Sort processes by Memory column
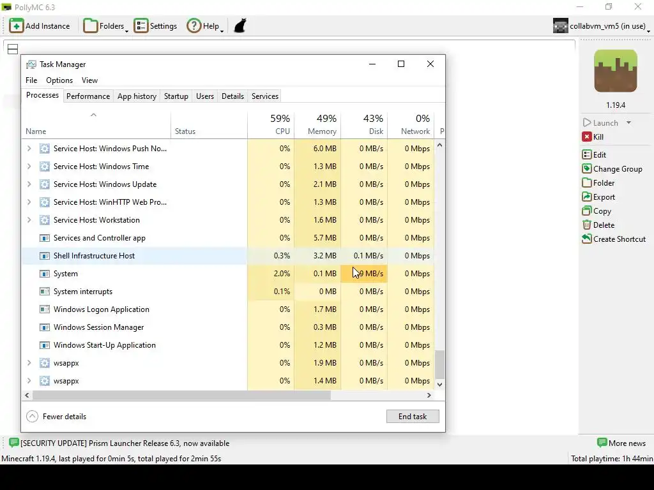This screenshot has width=654, height=490. (x=317, y=124)
